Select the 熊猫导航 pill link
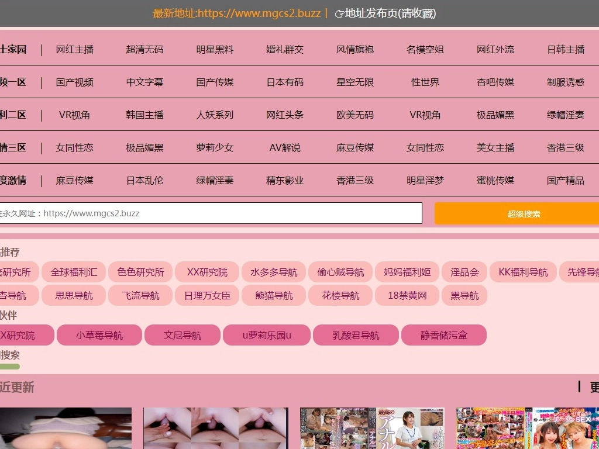 click(274, 295)
